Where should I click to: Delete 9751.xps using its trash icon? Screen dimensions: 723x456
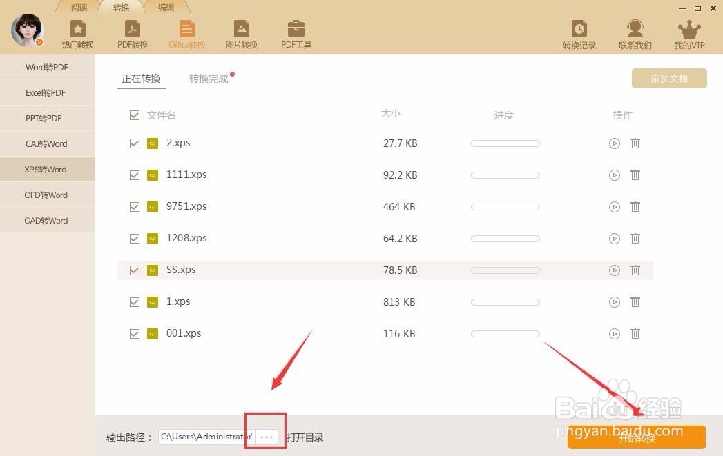click(635, 206)
